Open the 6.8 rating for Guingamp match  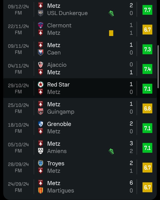147,108
